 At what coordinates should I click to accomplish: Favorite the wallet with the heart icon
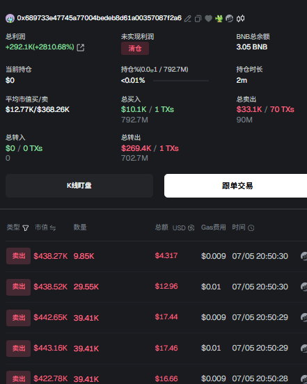coord(209,19)
